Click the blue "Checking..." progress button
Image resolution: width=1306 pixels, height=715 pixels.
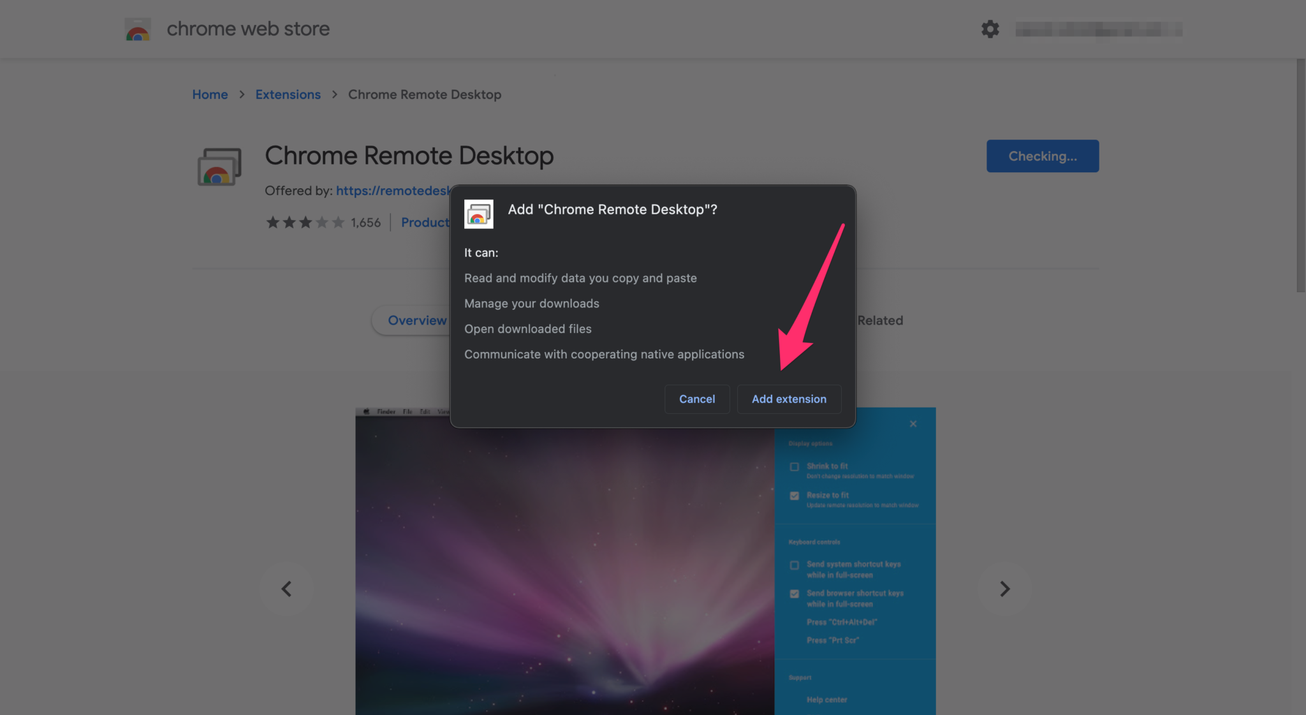(1042, 156)
